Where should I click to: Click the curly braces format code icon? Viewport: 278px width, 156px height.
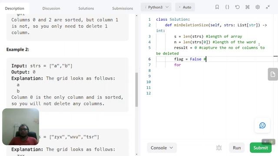pos(227,7)
